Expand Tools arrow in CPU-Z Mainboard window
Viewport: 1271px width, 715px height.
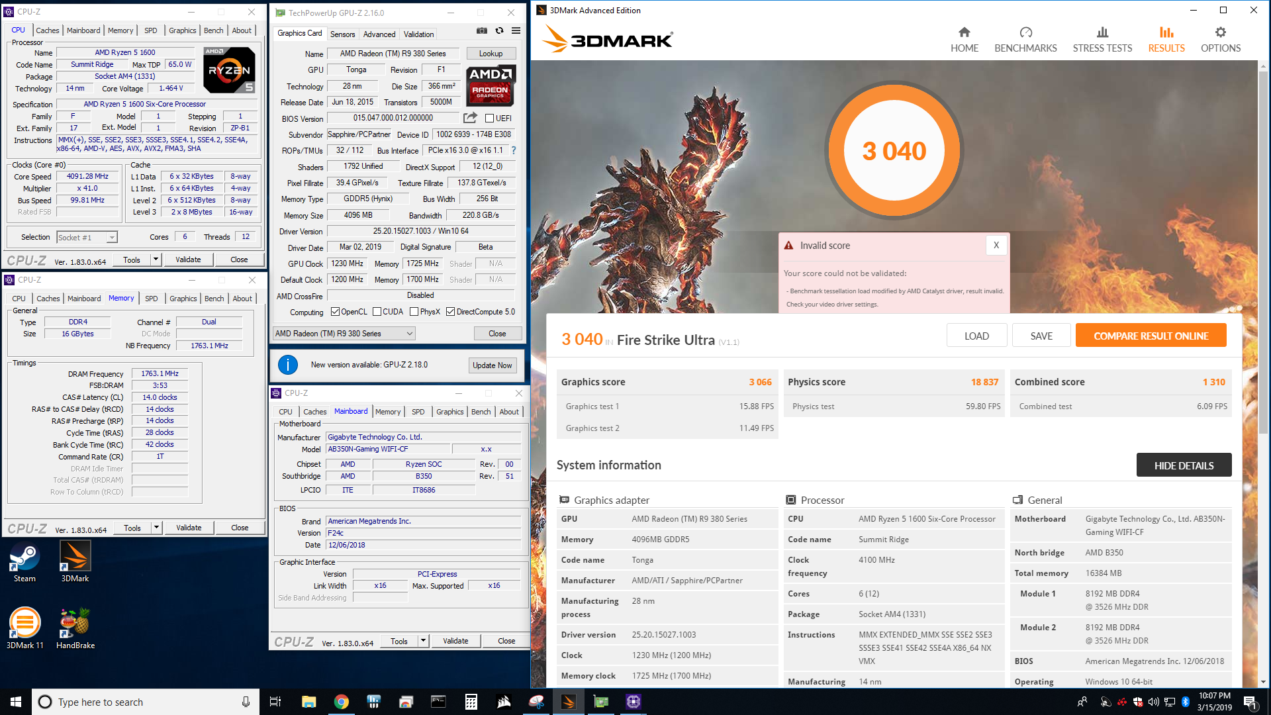[x=423, y=641]
